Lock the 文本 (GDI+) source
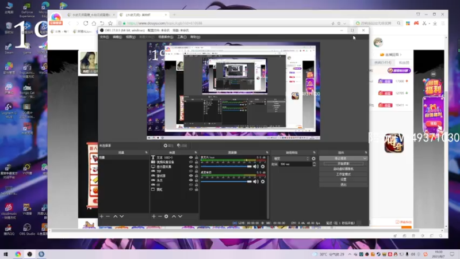Image resolution: width=460 pixels, height=259 pixels. [x=197, y=158]
